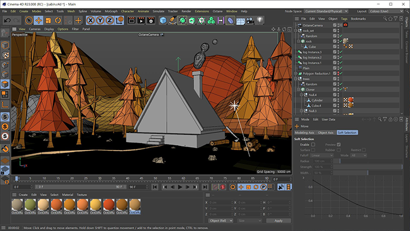Toggle Y axis lock

tap(100, 20)
